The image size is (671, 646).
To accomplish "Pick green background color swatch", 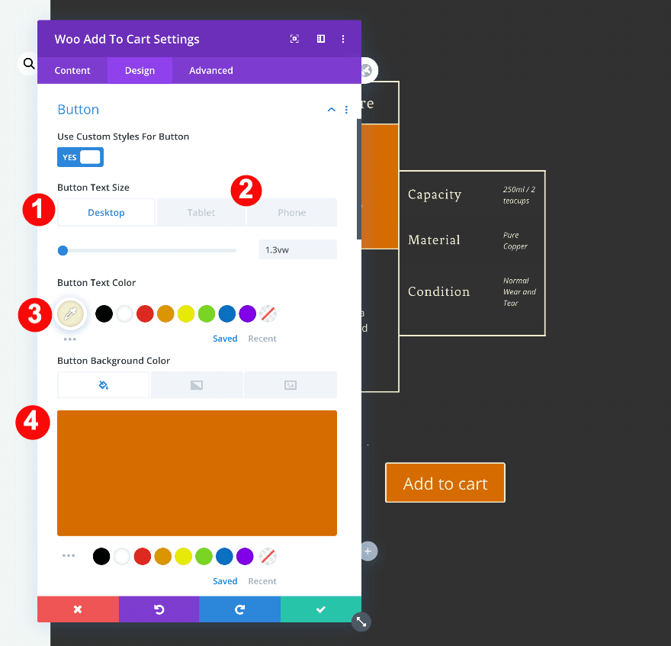I will (204, 557).
